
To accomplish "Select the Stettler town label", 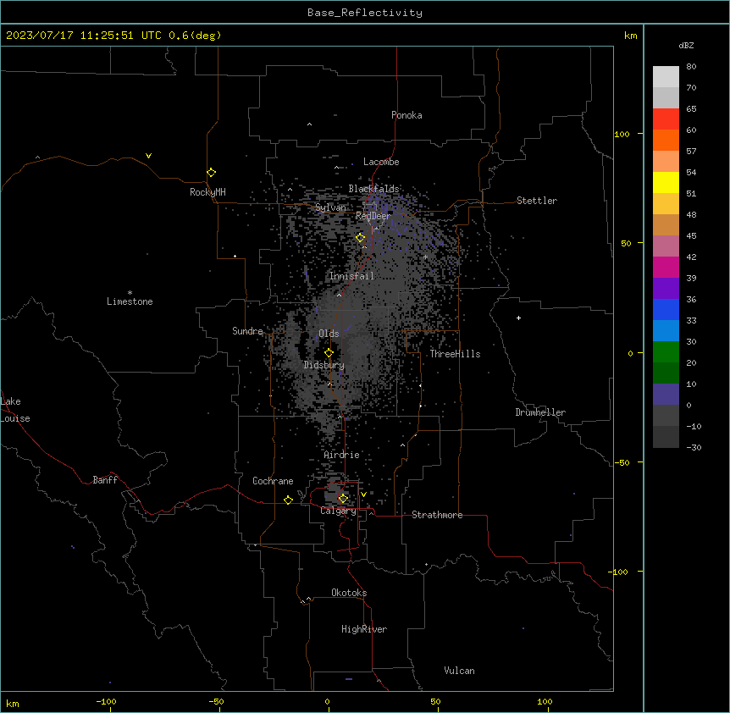I will (537, 201).
